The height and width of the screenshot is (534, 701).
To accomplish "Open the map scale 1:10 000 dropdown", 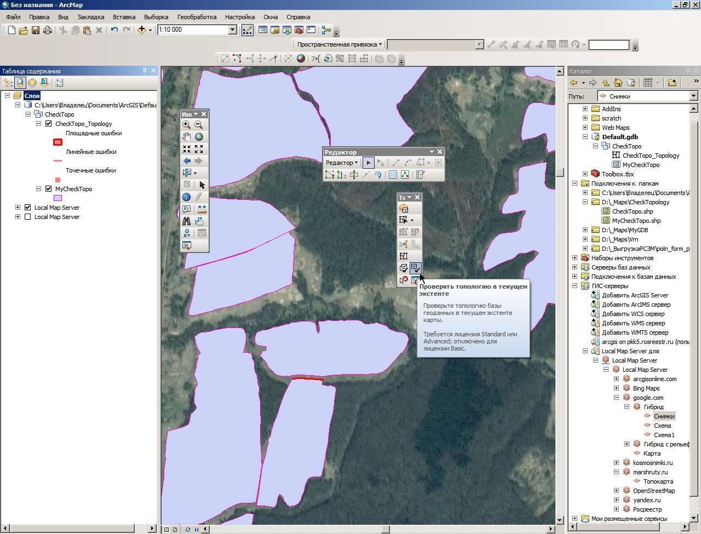I will [232, 30].
